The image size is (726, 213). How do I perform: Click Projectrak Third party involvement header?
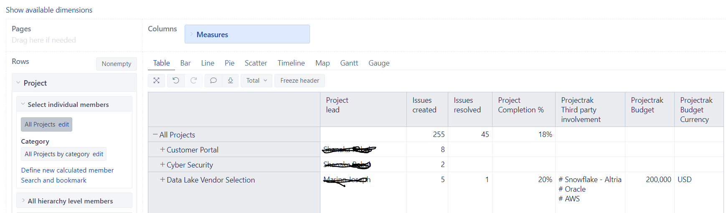tap(590, 109)
